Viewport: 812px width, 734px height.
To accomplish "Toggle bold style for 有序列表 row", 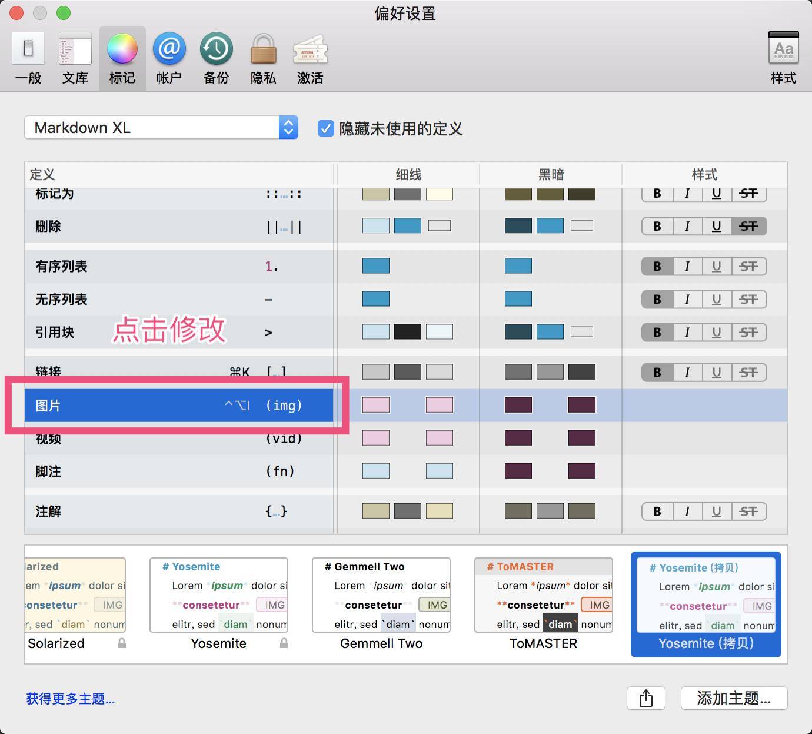I will coord(657,267).
